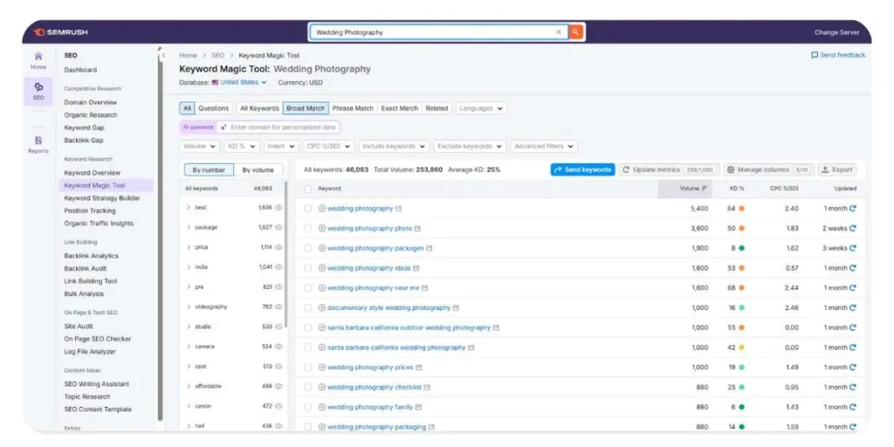Click the Send keywords button
Screen dimensions: 894x447
[x=582, y=169]
